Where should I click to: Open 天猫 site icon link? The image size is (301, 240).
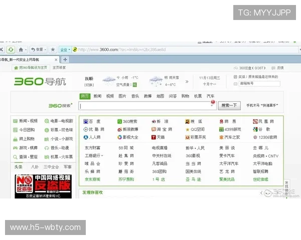tap(154, 137)
